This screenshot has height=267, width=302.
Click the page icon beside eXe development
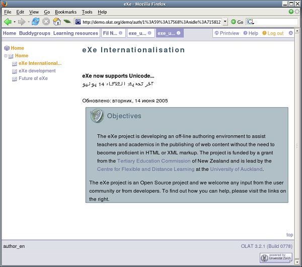coord(15,71)
